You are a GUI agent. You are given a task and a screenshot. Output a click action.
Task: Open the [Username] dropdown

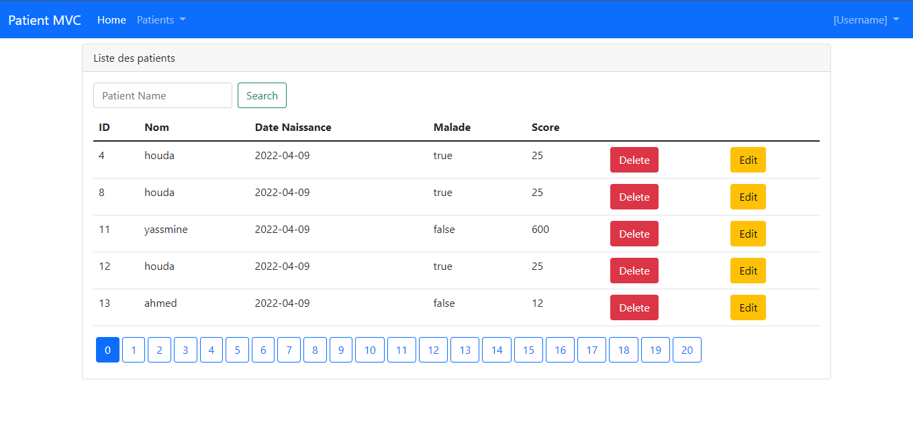point(866,20)
